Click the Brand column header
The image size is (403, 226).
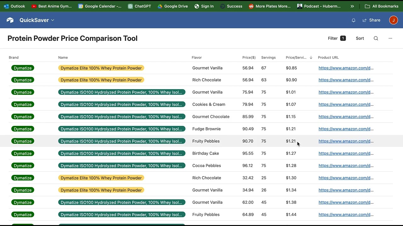14,57
